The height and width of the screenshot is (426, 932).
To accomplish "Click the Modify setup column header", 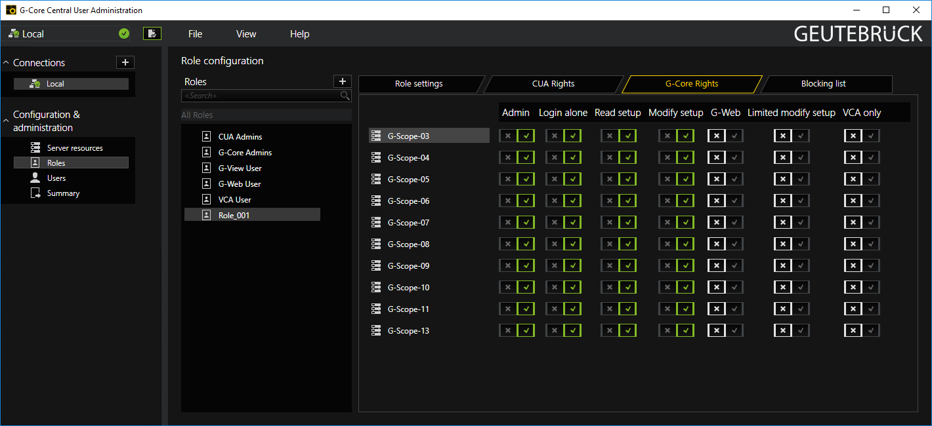I will click(676, 113).
